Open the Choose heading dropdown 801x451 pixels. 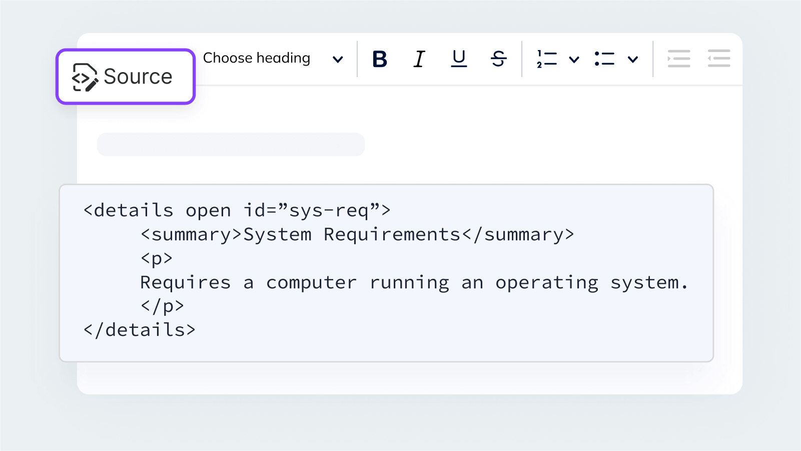(273, 59)
